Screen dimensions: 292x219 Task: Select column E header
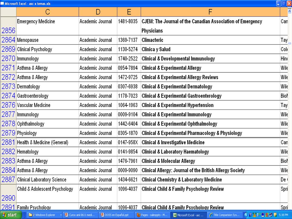(129, 12)
